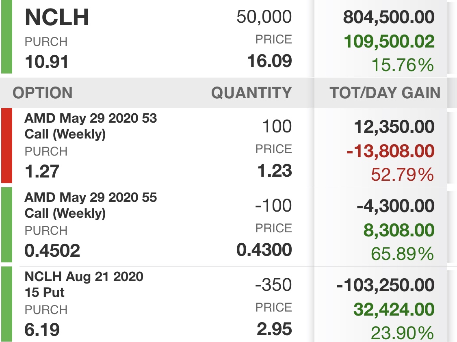
Task: Tap the NCLH price 16.09
Action: click(x=270, y=61)
